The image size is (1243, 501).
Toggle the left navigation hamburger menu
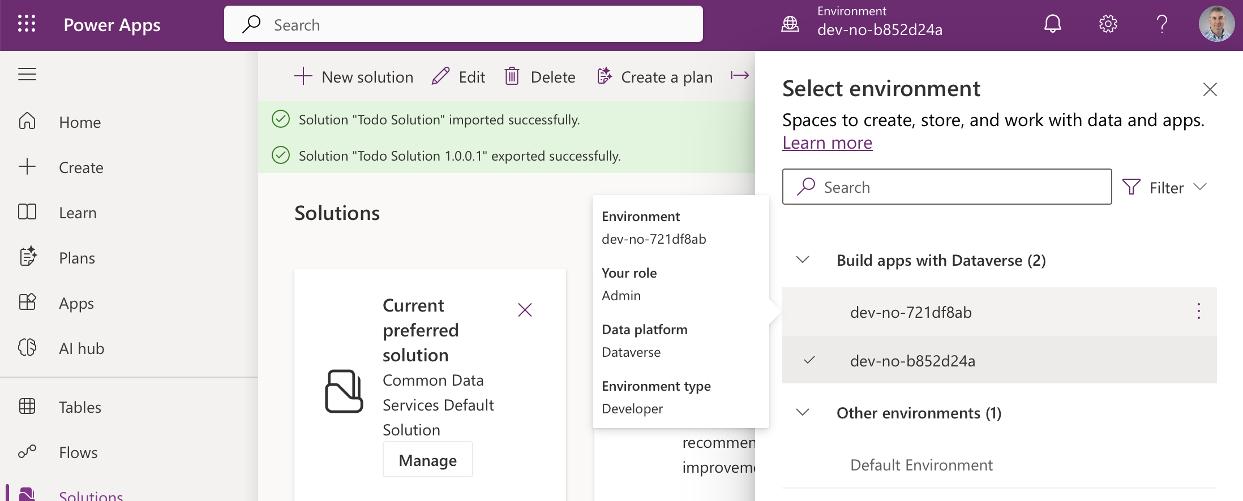click(27, 74)
